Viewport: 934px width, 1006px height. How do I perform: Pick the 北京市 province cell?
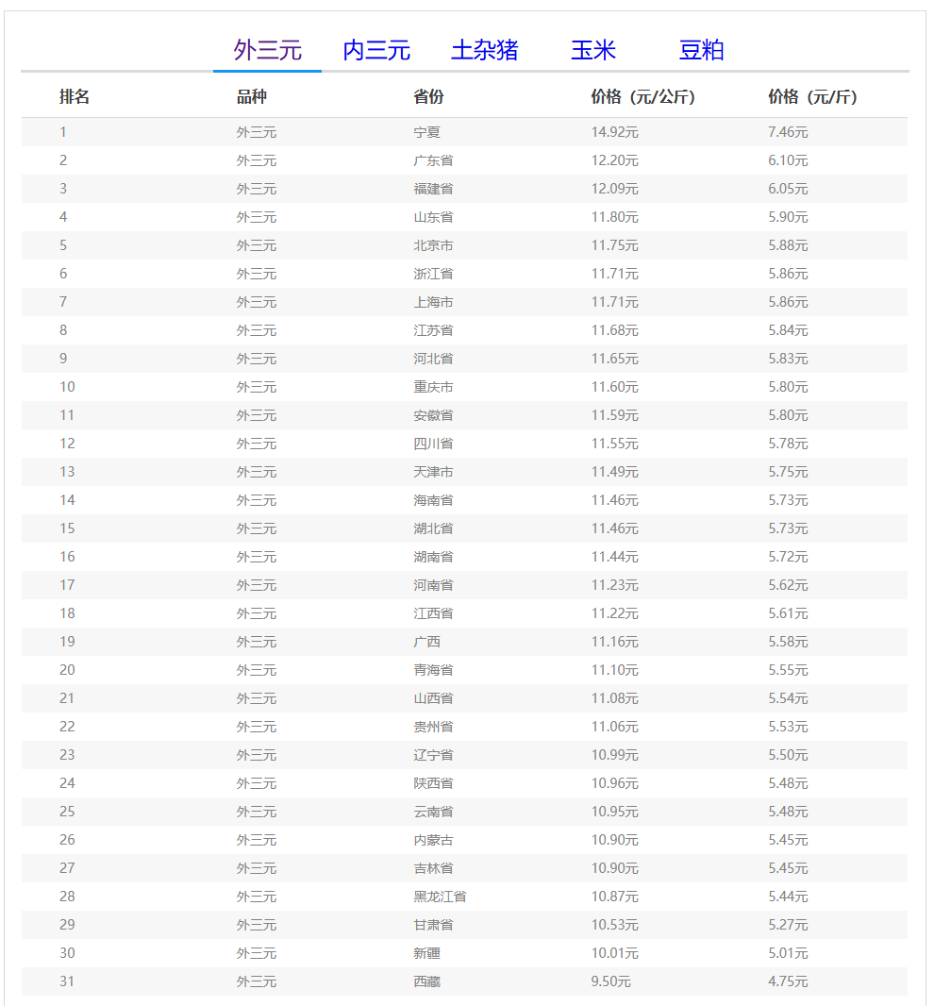pyautogui.click(x=433, y=245)
